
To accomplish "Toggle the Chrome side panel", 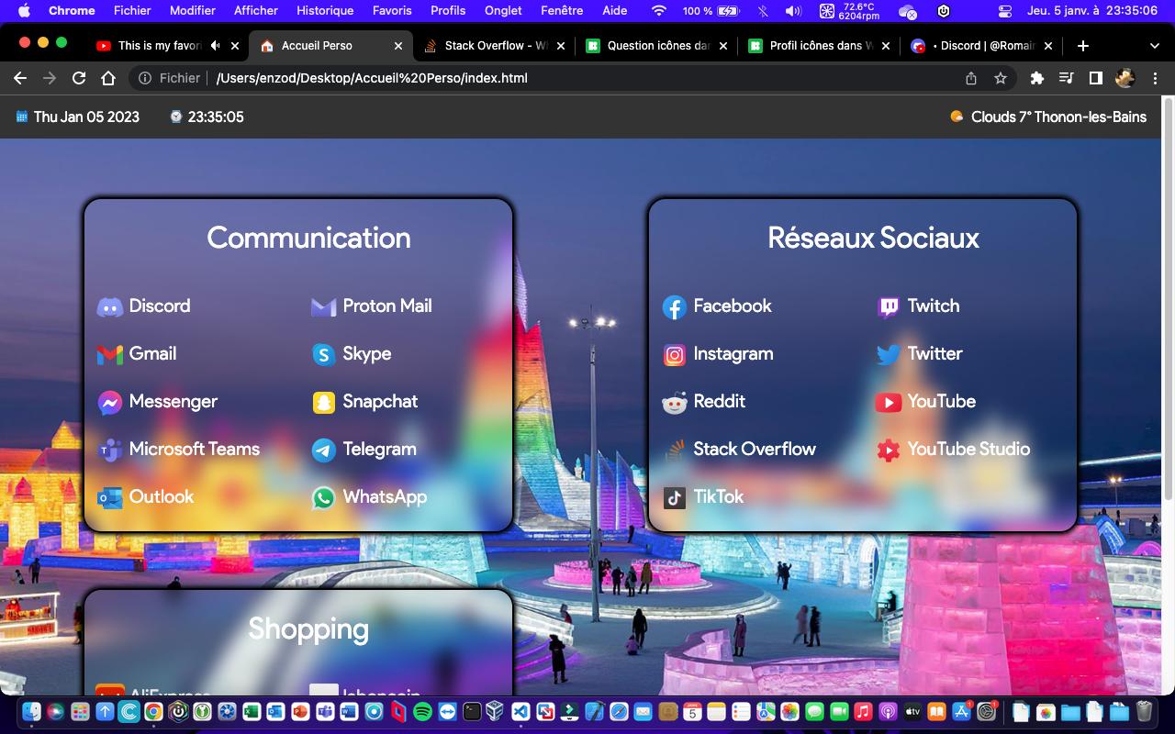I will point(1095,78).
